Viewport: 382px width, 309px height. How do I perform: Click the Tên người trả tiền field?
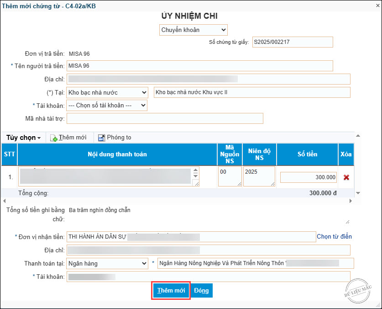pos(199,66)
